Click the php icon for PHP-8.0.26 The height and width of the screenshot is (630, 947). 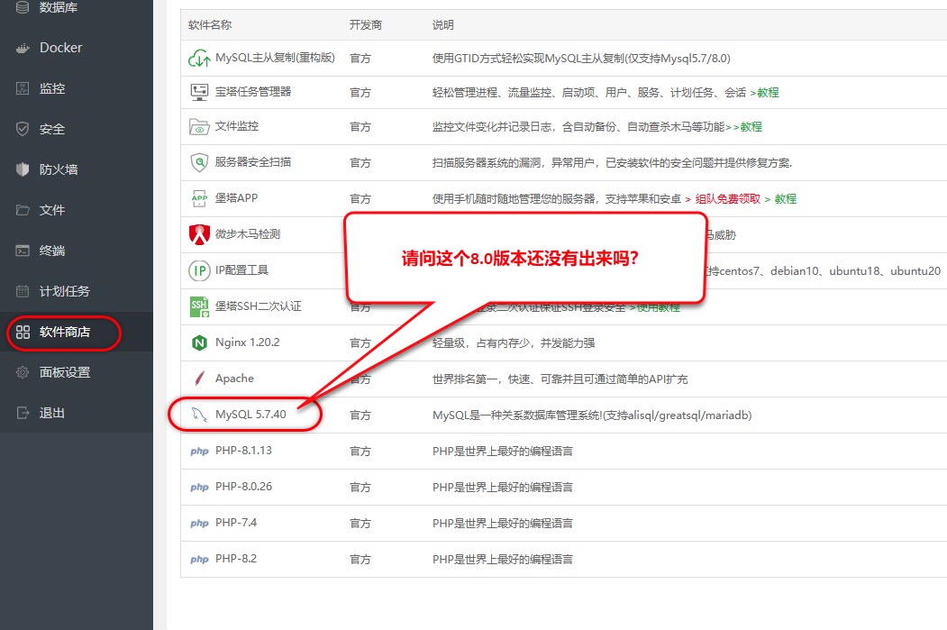coord(199,488)
